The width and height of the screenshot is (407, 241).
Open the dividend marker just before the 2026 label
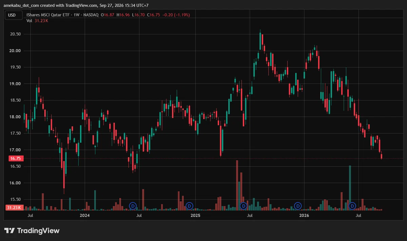[x=298, y=206]
